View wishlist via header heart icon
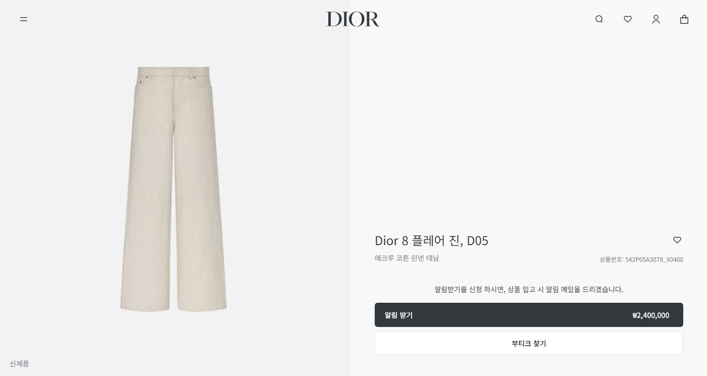The height and width of the screenshot is (376, 707). point(627,19)
